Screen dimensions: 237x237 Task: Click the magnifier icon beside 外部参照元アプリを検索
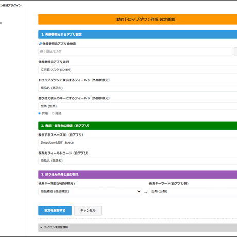[40, 44]
